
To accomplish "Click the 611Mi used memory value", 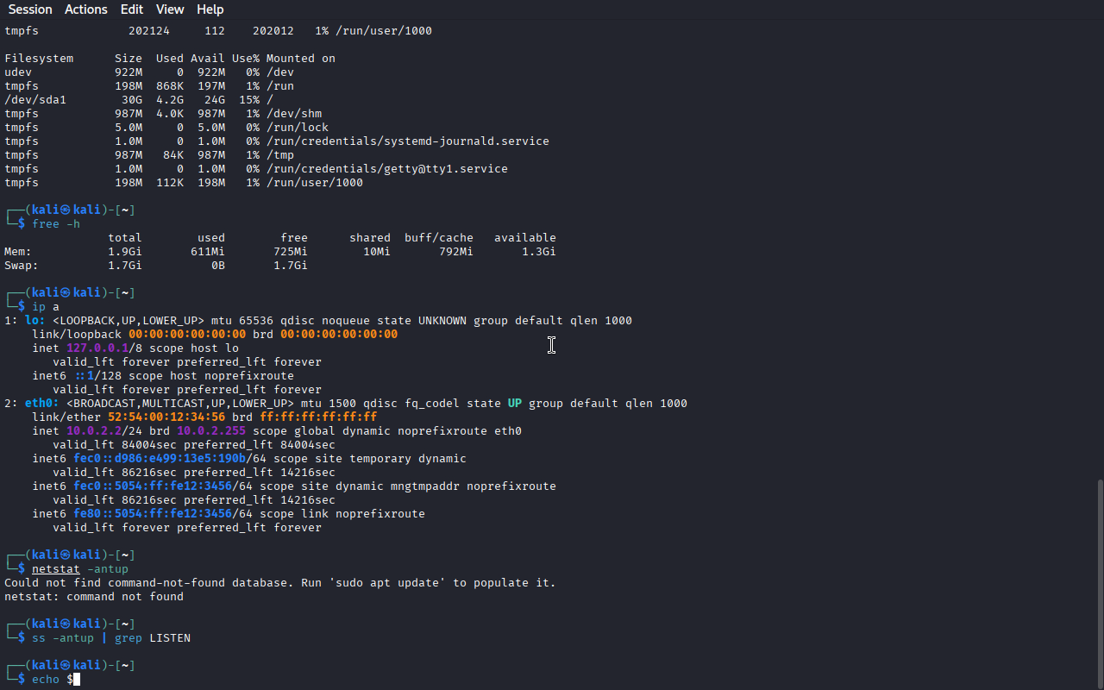I will click(208, 252).
